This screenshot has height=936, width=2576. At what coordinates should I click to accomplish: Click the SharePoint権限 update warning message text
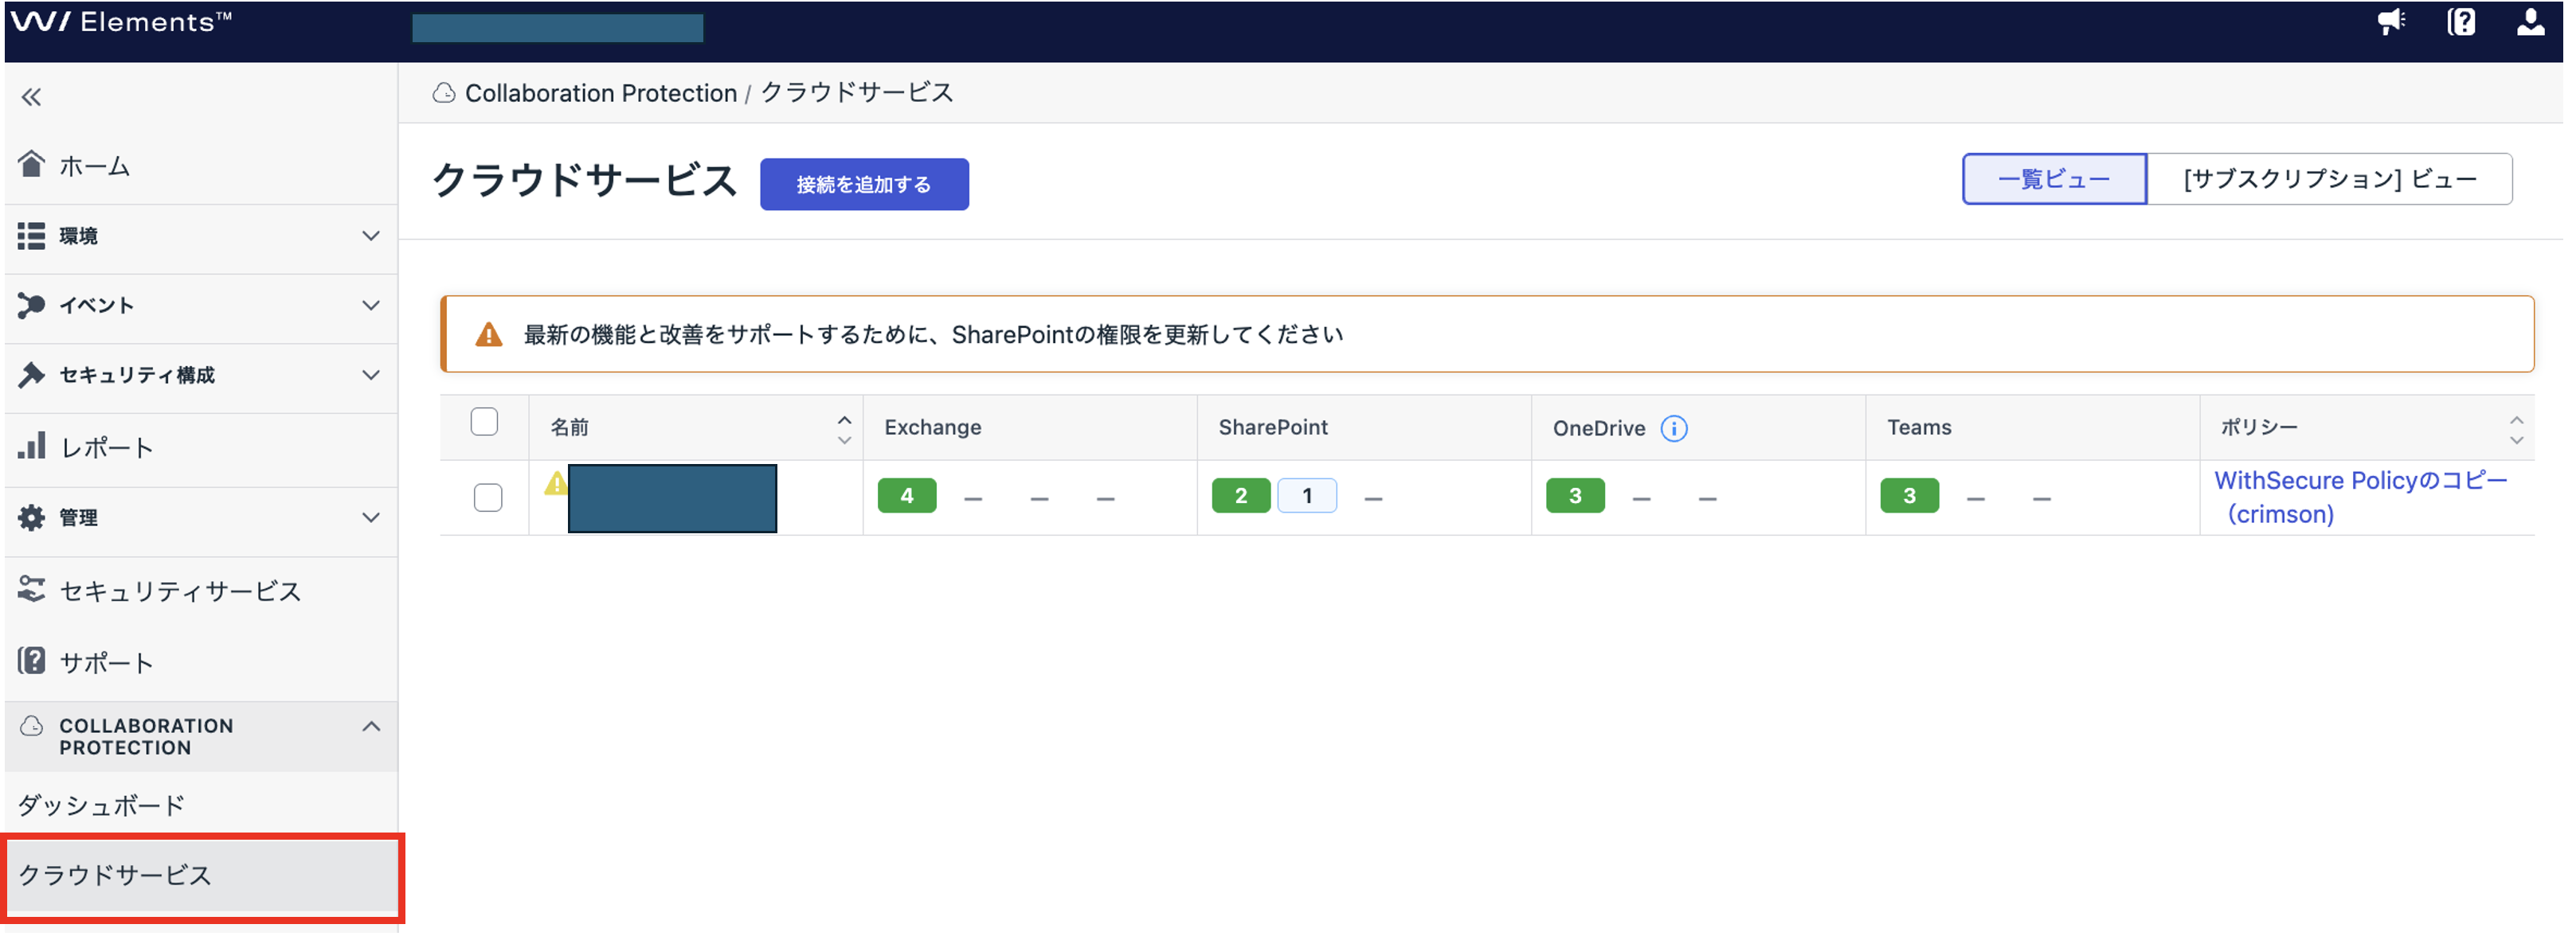(933, 334)
